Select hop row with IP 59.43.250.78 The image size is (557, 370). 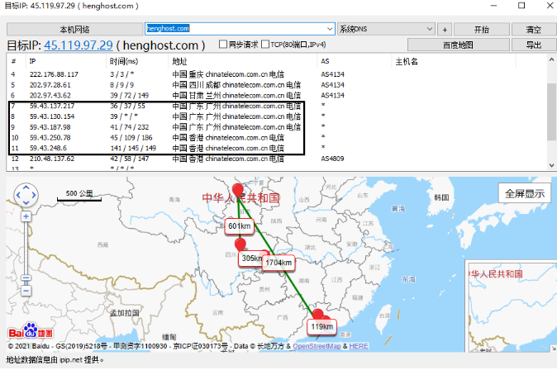click(x=277, y=137)
